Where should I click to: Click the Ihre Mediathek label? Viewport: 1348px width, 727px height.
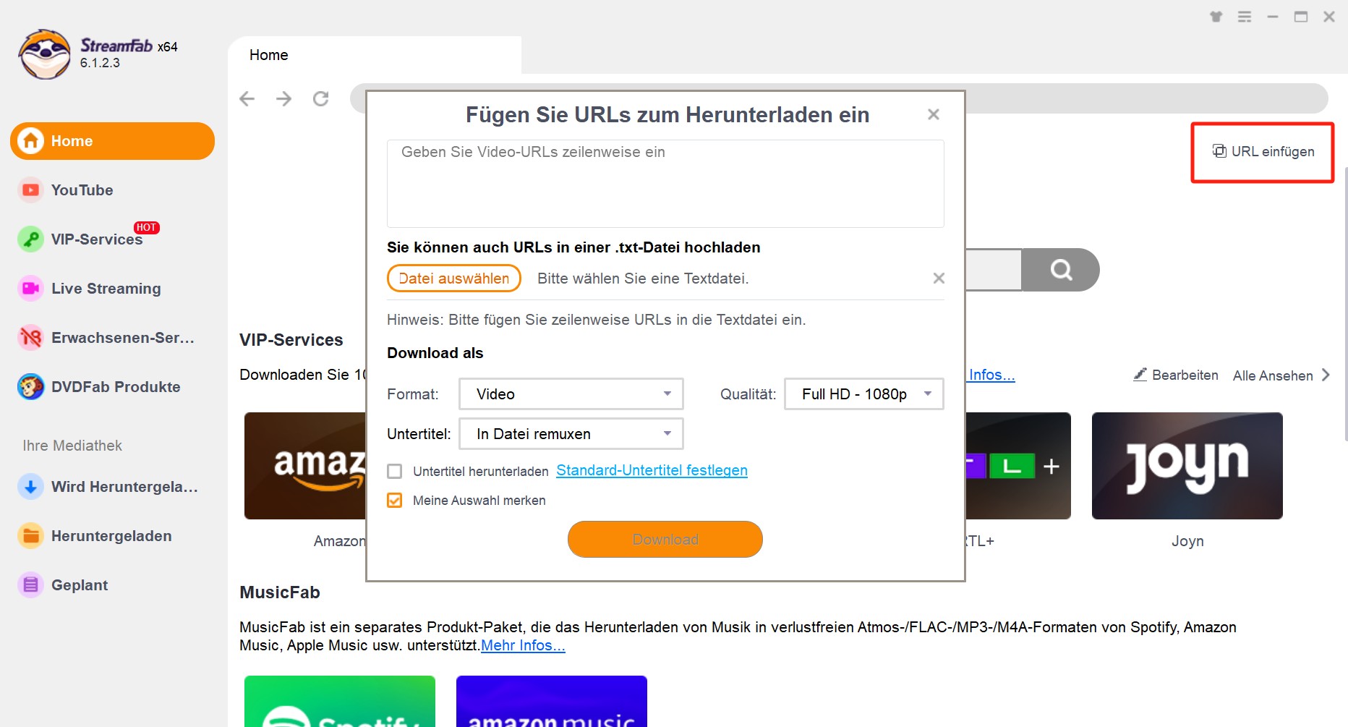72,446
